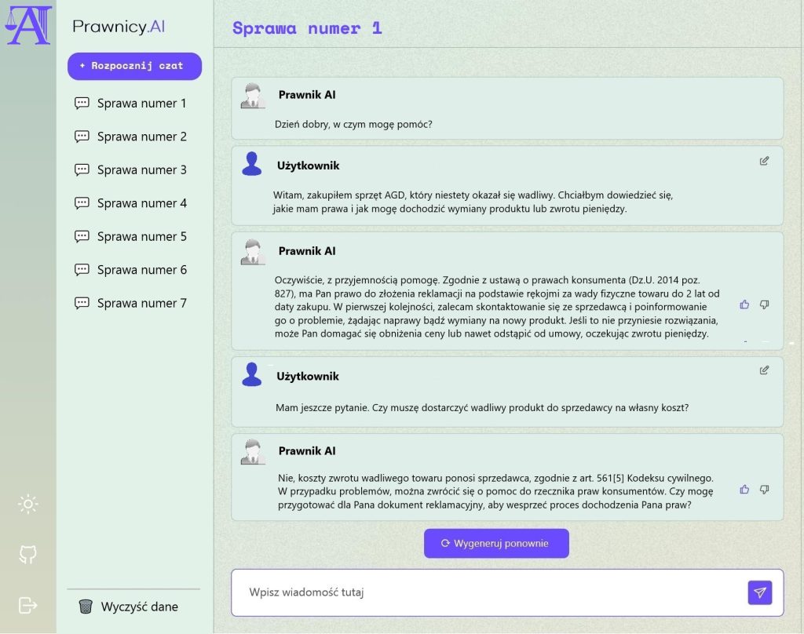This screenshot has width=804, height=634.
Task: Send the message with paper plane button
Action: (760, 592)
